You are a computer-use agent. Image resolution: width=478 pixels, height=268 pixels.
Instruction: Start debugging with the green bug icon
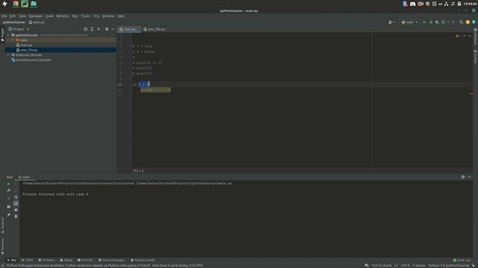(431, 22)
